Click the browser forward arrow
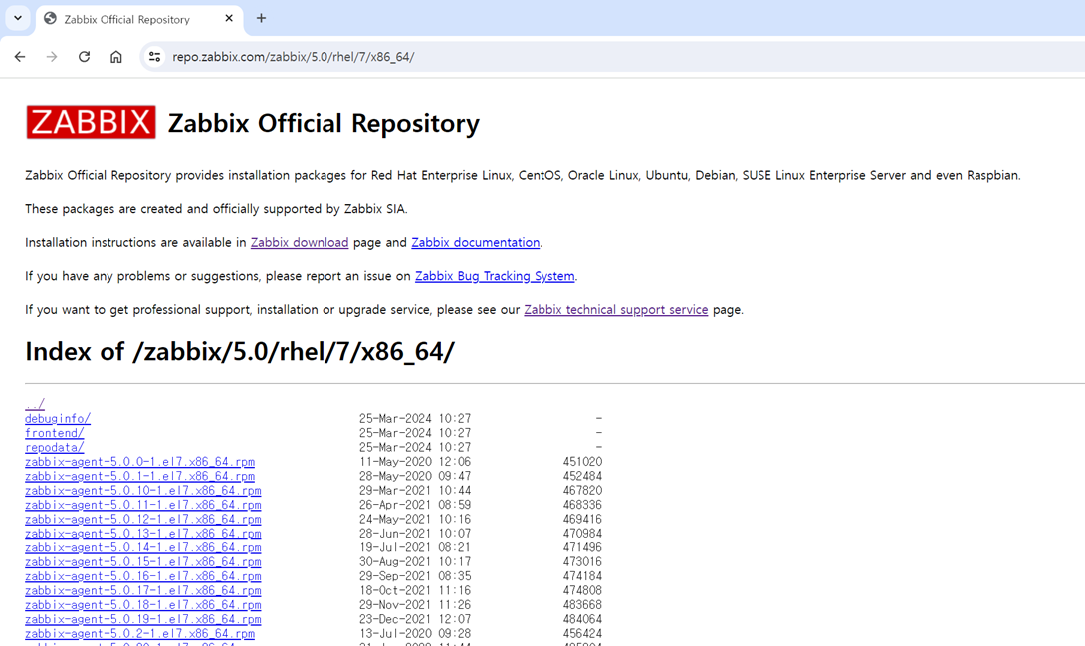The width and height of the screenshot is (1085, 646). tap(52, 57)
